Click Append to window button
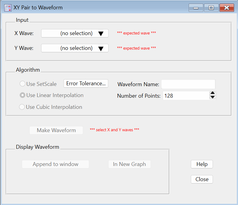238x205 pixels. tap(55, 164)
